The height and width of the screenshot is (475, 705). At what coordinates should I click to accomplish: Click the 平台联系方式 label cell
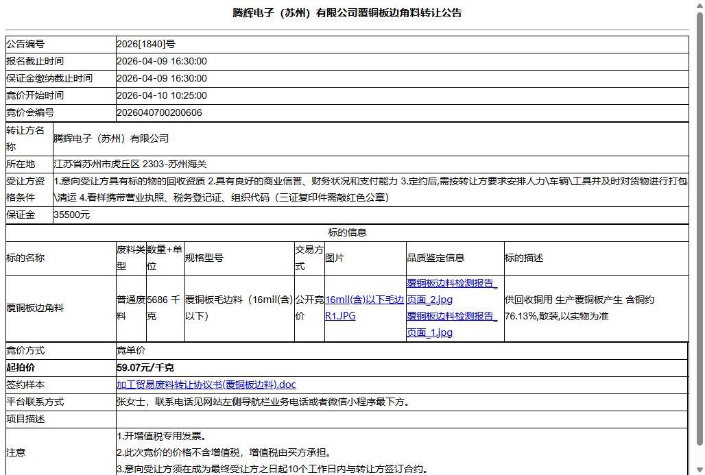click(x=61, y=402)
